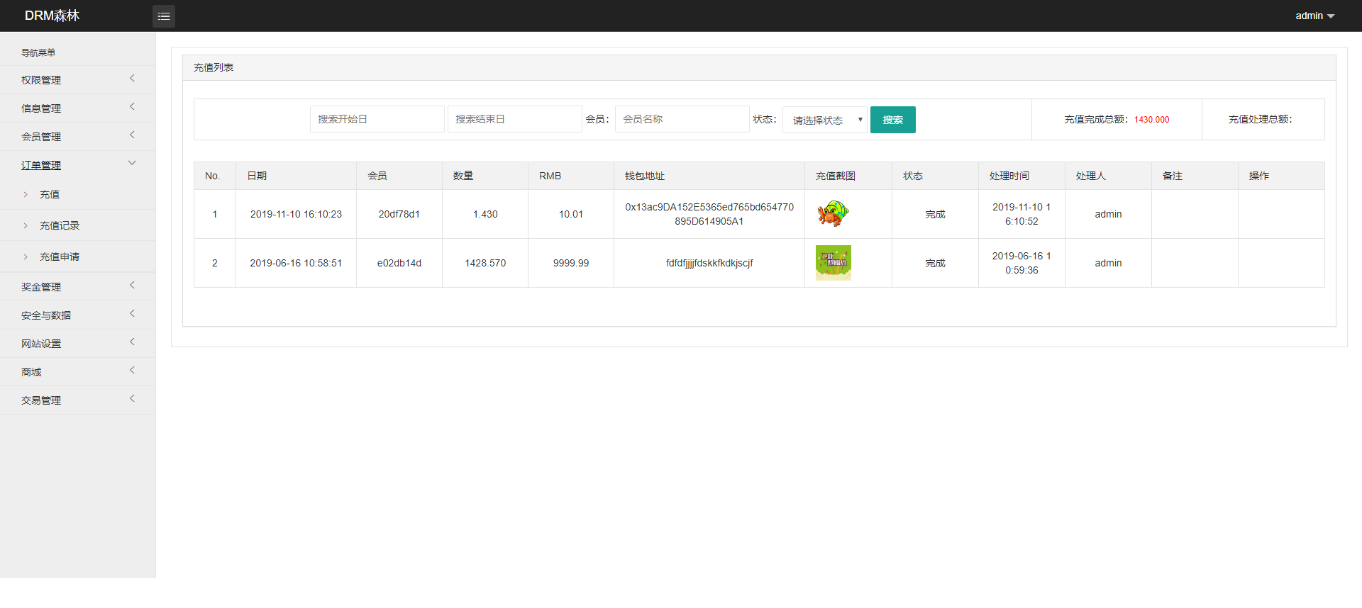Screen dimensions: 1362x608
Task: Open the 充值 submenu item
Action: coord(50,195)
